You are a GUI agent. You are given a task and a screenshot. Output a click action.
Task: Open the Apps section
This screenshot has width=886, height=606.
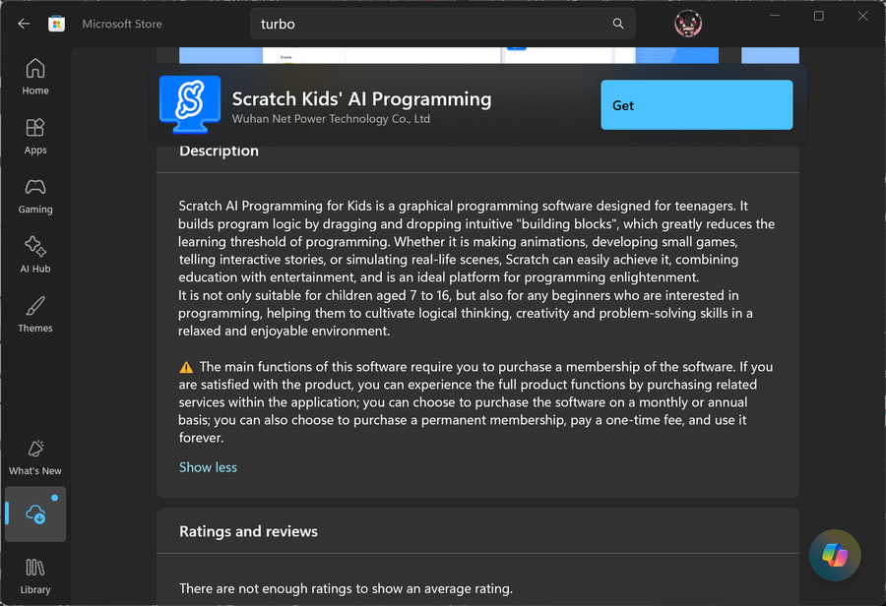[x=35, y=136]
